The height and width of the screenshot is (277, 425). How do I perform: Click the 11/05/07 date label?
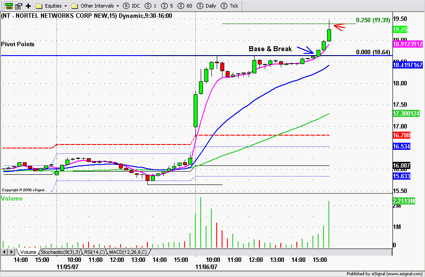(x=68, y=267)
